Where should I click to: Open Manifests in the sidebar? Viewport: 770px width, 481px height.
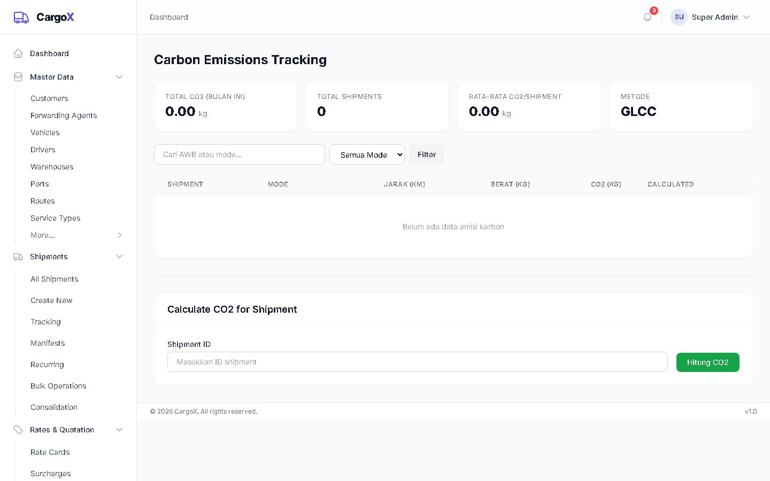(48, 343)
